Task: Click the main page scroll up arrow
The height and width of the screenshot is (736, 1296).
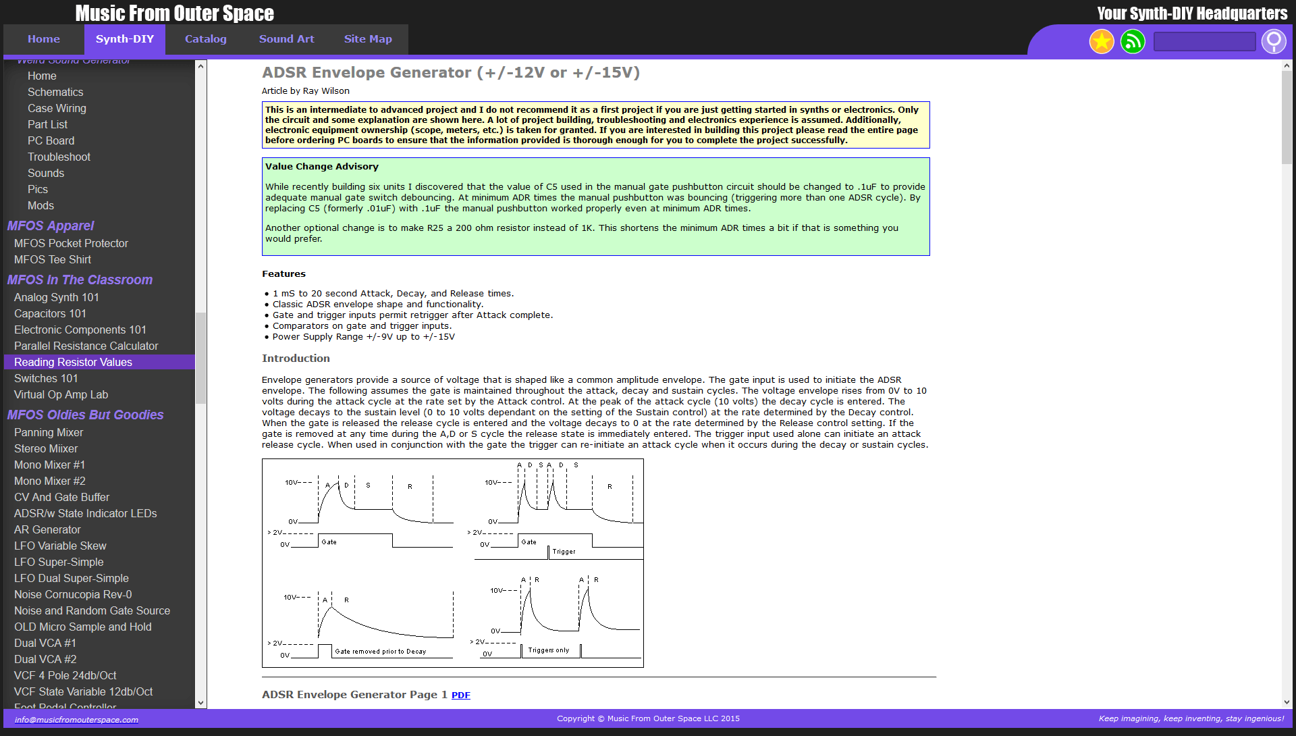Action: [1287, 65]
